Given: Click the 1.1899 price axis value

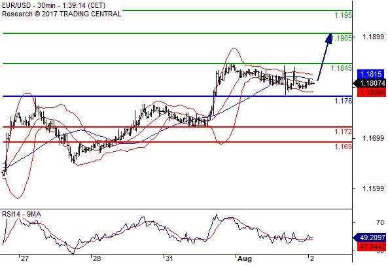Looking at the screenshot, I should pos(373,37).
